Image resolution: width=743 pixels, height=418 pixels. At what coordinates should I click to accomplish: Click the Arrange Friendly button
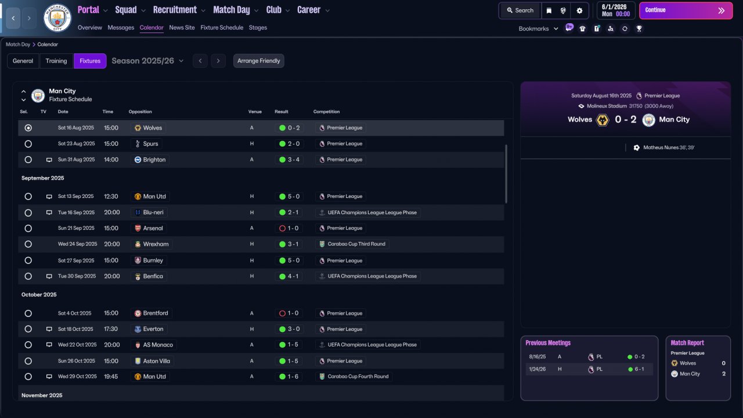(259, 61)
